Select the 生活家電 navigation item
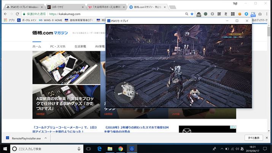The image size is (272, 153). point(80,46)
